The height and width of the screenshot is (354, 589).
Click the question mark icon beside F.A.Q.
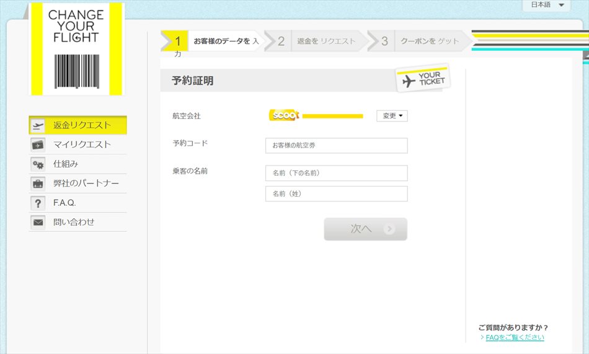pyautogui.click(x=38, y=203)
